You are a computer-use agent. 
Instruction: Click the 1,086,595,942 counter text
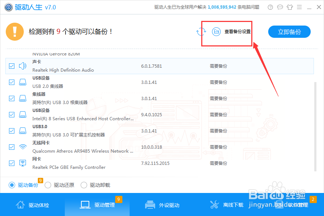click(x=222, y=7)
